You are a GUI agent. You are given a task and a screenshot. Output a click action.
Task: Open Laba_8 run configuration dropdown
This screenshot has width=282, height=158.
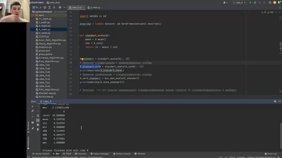click(x=239, y=3)
